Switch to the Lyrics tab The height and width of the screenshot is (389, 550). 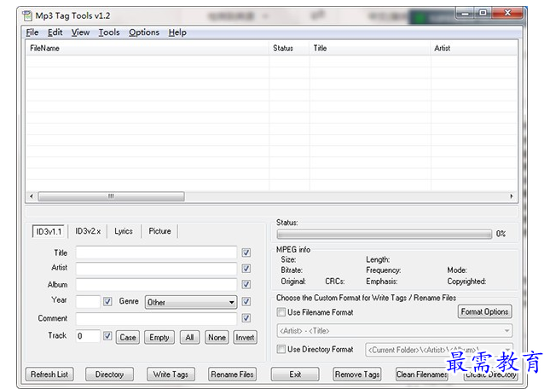coord(124,231)
